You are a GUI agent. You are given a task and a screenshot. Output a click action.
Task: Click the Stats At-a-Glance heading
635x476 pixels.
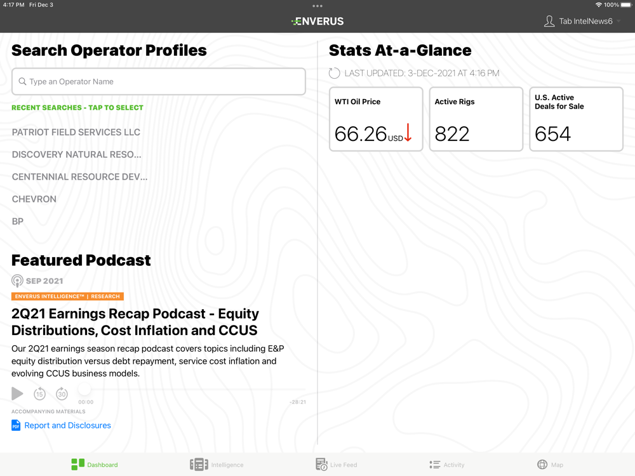400,51
